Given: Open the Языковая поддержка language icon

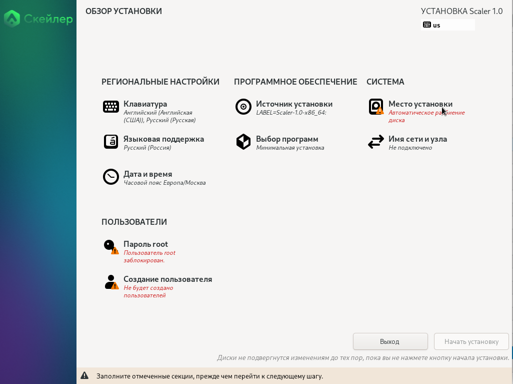Looking at the screenshot, I should pos(111,142).
